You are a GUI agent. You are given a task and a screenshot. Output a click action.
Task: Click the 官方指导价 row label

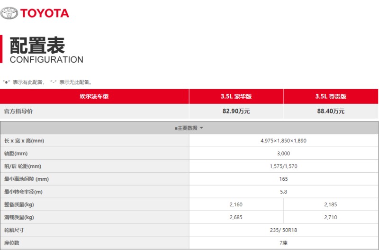click(x=18, y=111)
